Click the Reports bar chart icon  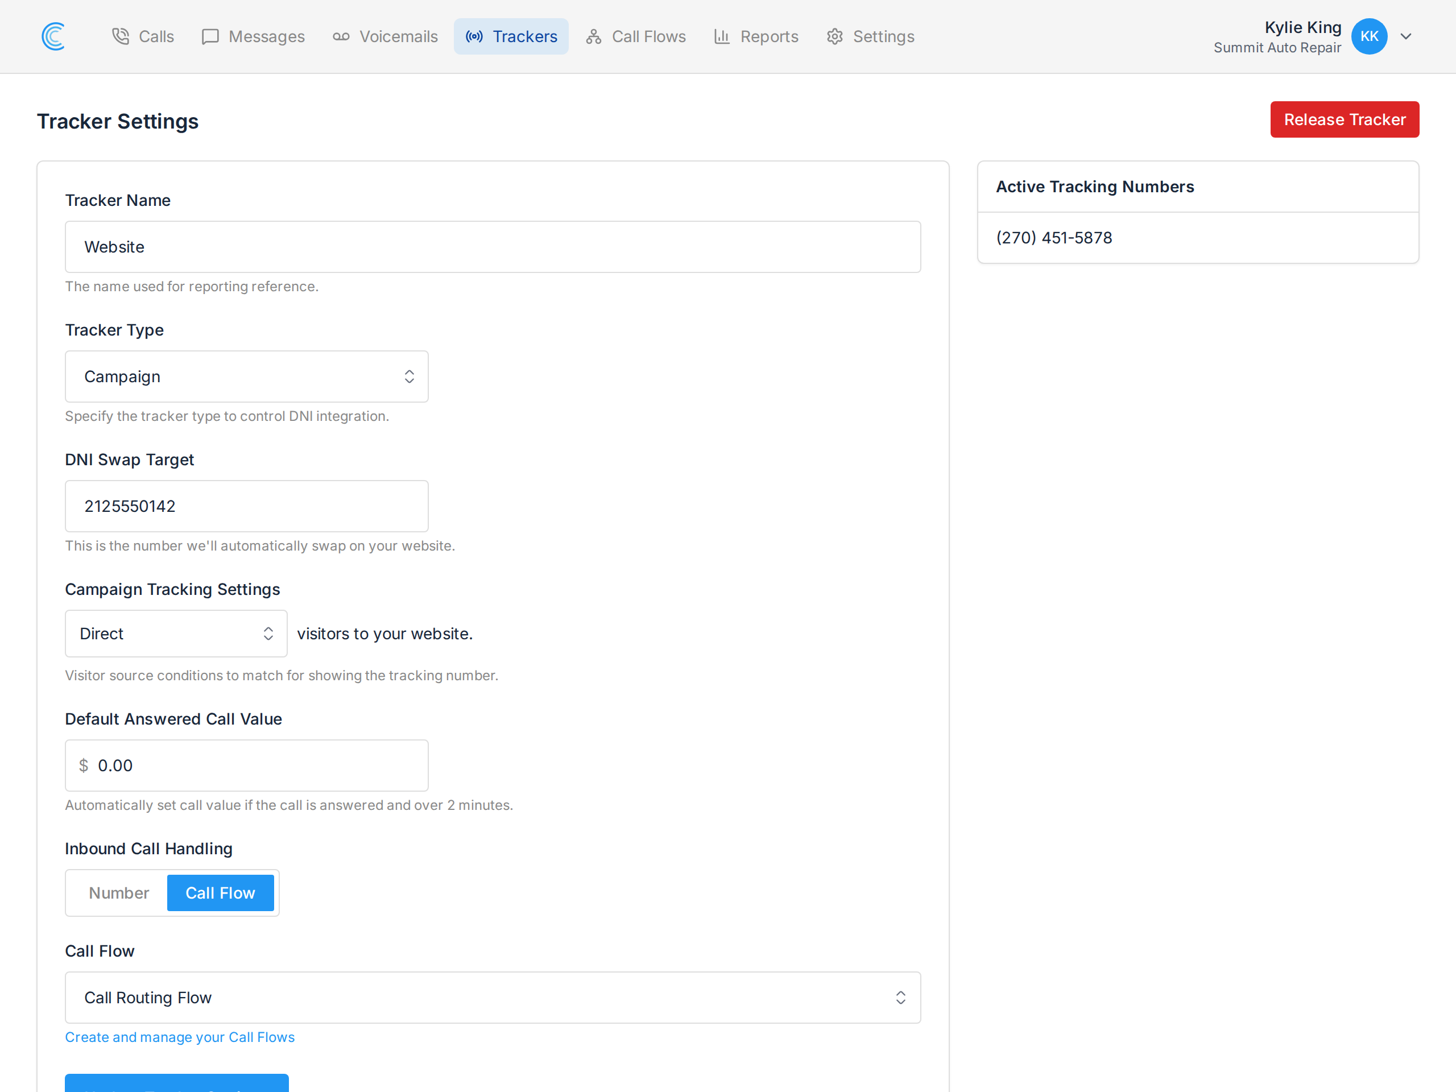click(722, 36)
